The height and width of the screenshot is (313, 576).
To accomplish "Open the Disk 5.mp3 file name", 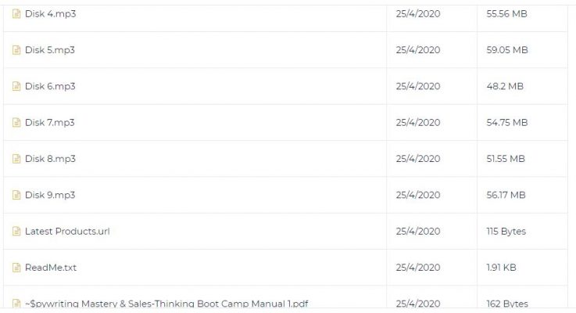I will coord(50,50).
